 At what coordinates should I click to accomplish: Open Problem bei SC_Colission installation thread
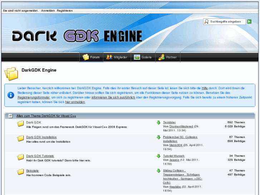(x=180, y=139)
